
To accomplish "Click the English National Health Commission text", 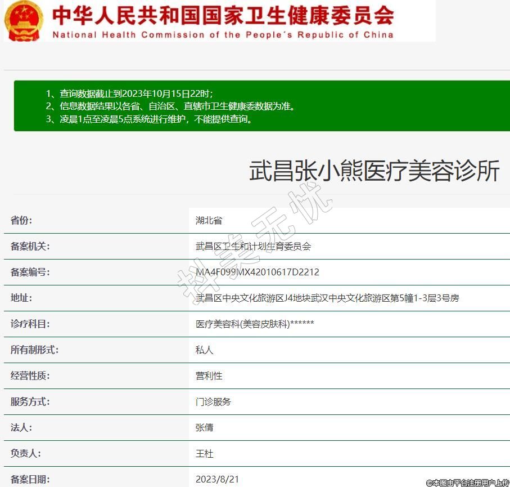I will point(223,35).
